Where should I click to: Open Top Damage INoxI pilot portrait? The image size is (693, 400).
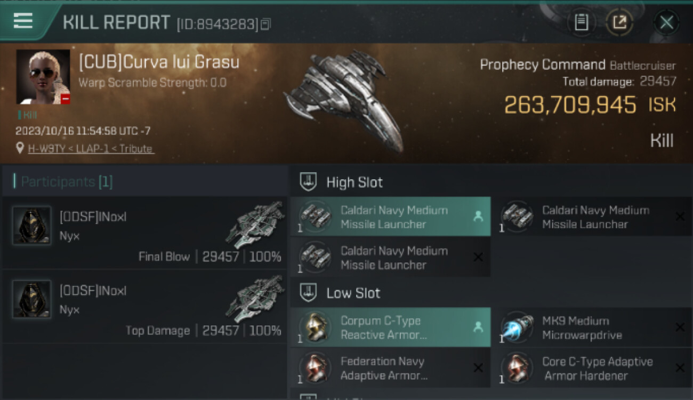click(x=32, y=299)
